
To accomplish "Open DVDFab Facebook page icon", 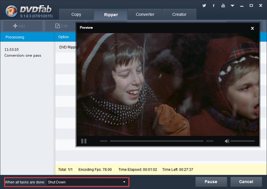I will (x=214, y=6).
